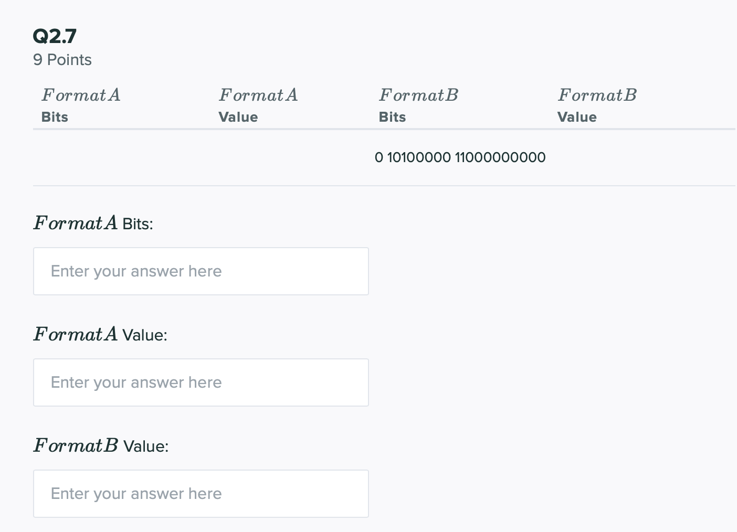Image resolution: width=737 pixels, height=532 pixels.
Task: Click the FormatB Value label above third input
Action: (x=101, y=446)
